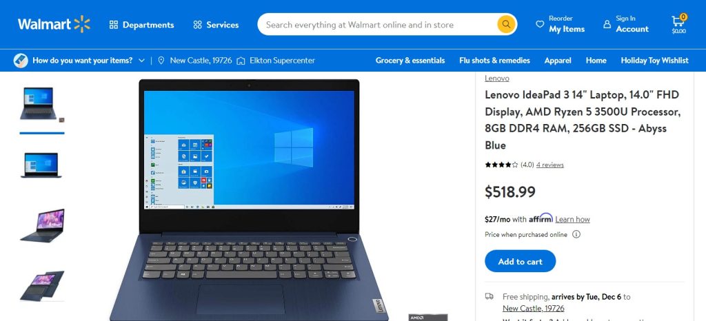Click the location pin icon by New Castle

click(x=161, y=60)
